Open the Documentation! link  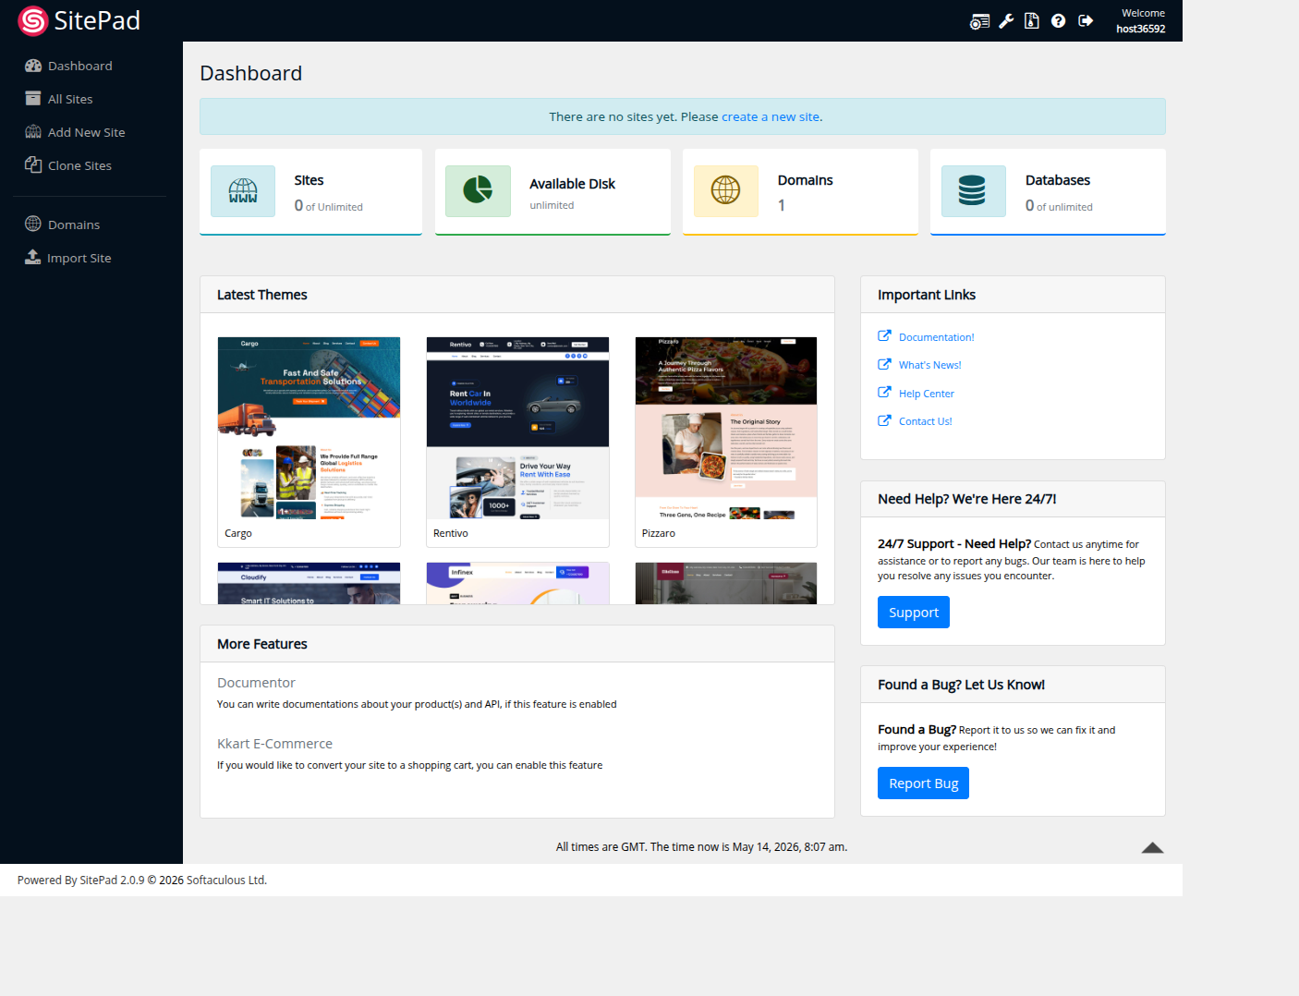pyautogui.click(x=936, y=337)
